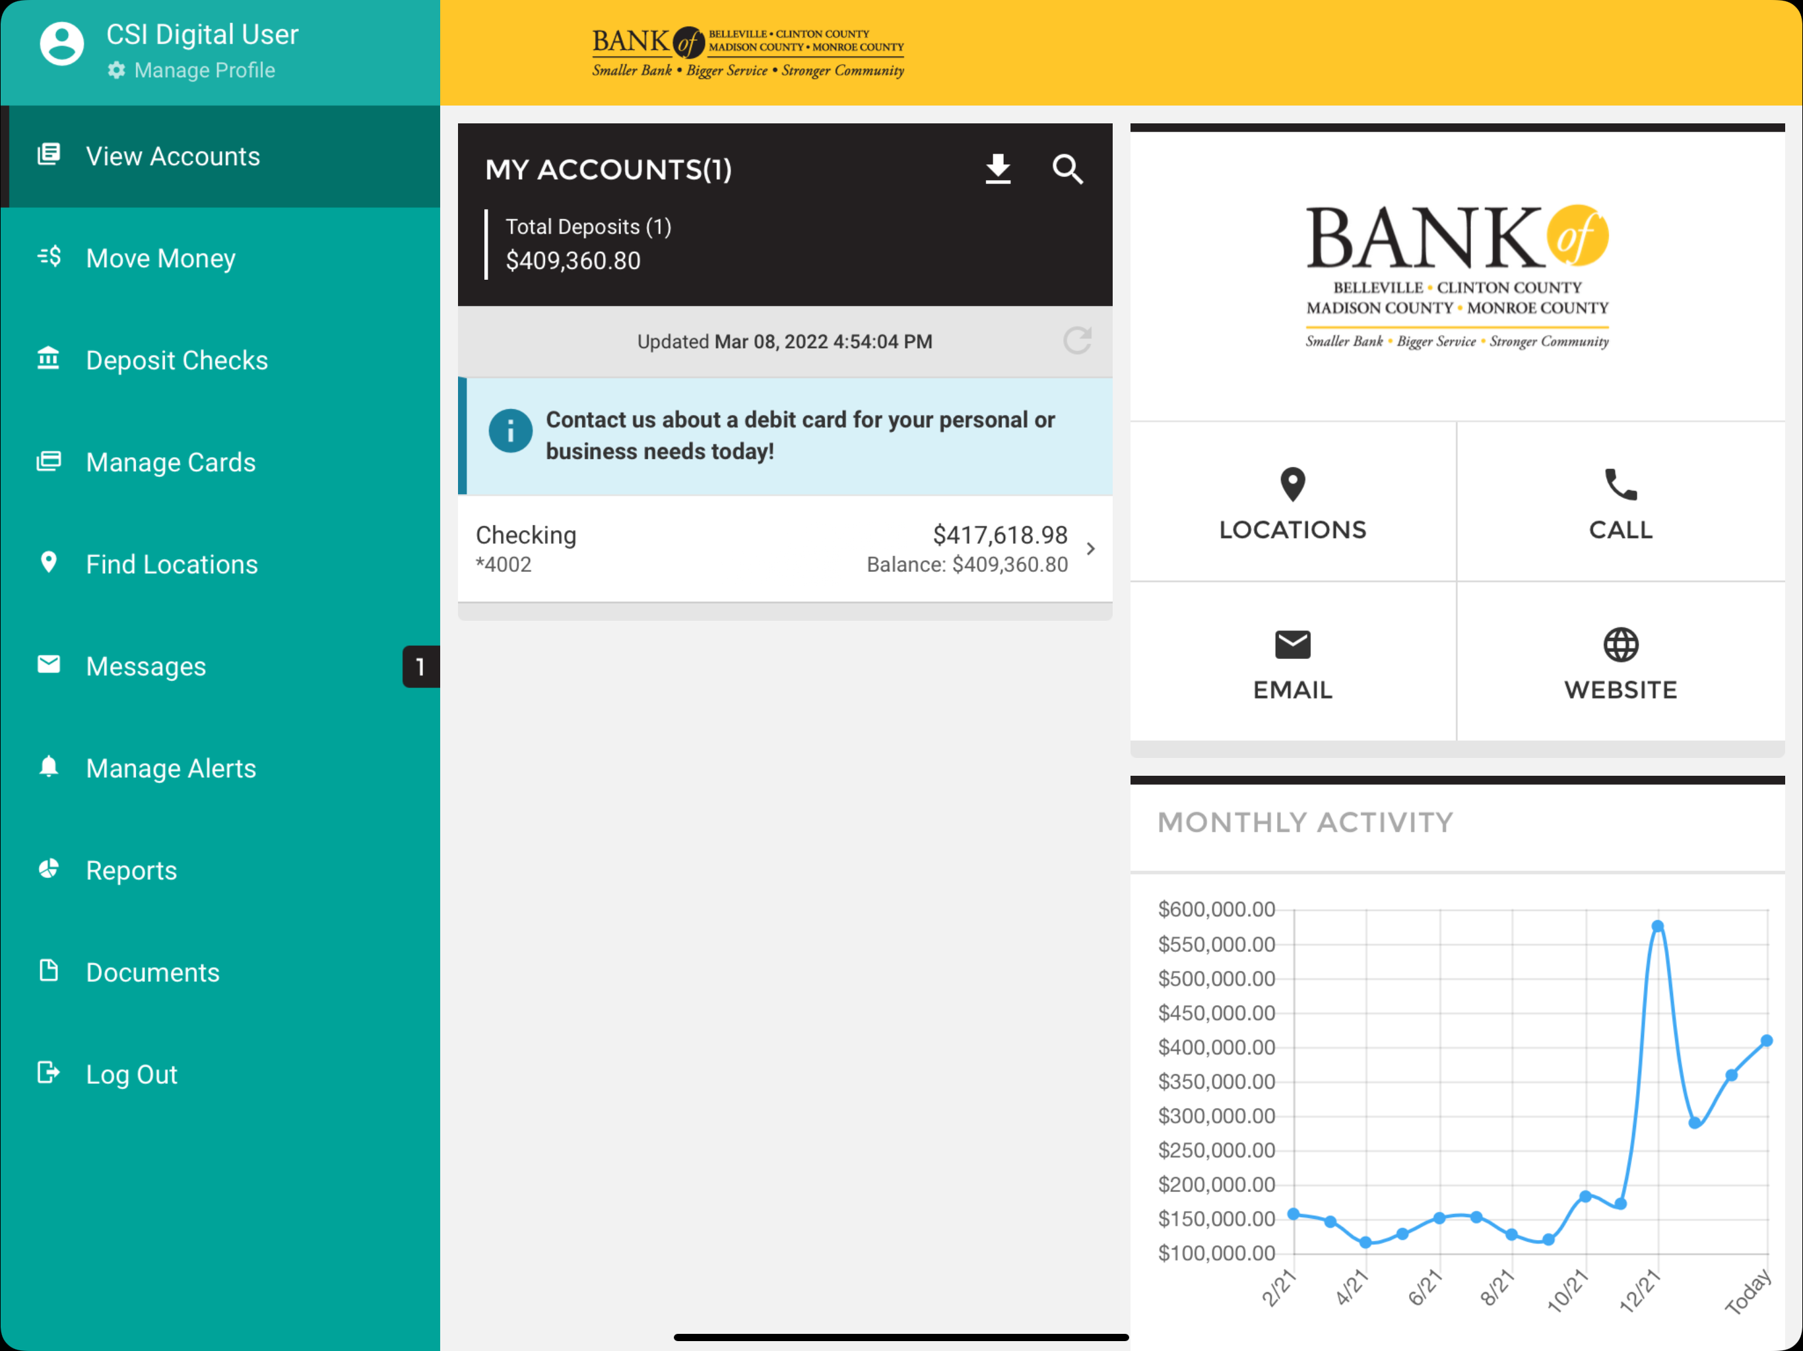Click the Today data point on chart
Viewport: 1803px width, 1351px height.
click(x=1766, y=1040)
